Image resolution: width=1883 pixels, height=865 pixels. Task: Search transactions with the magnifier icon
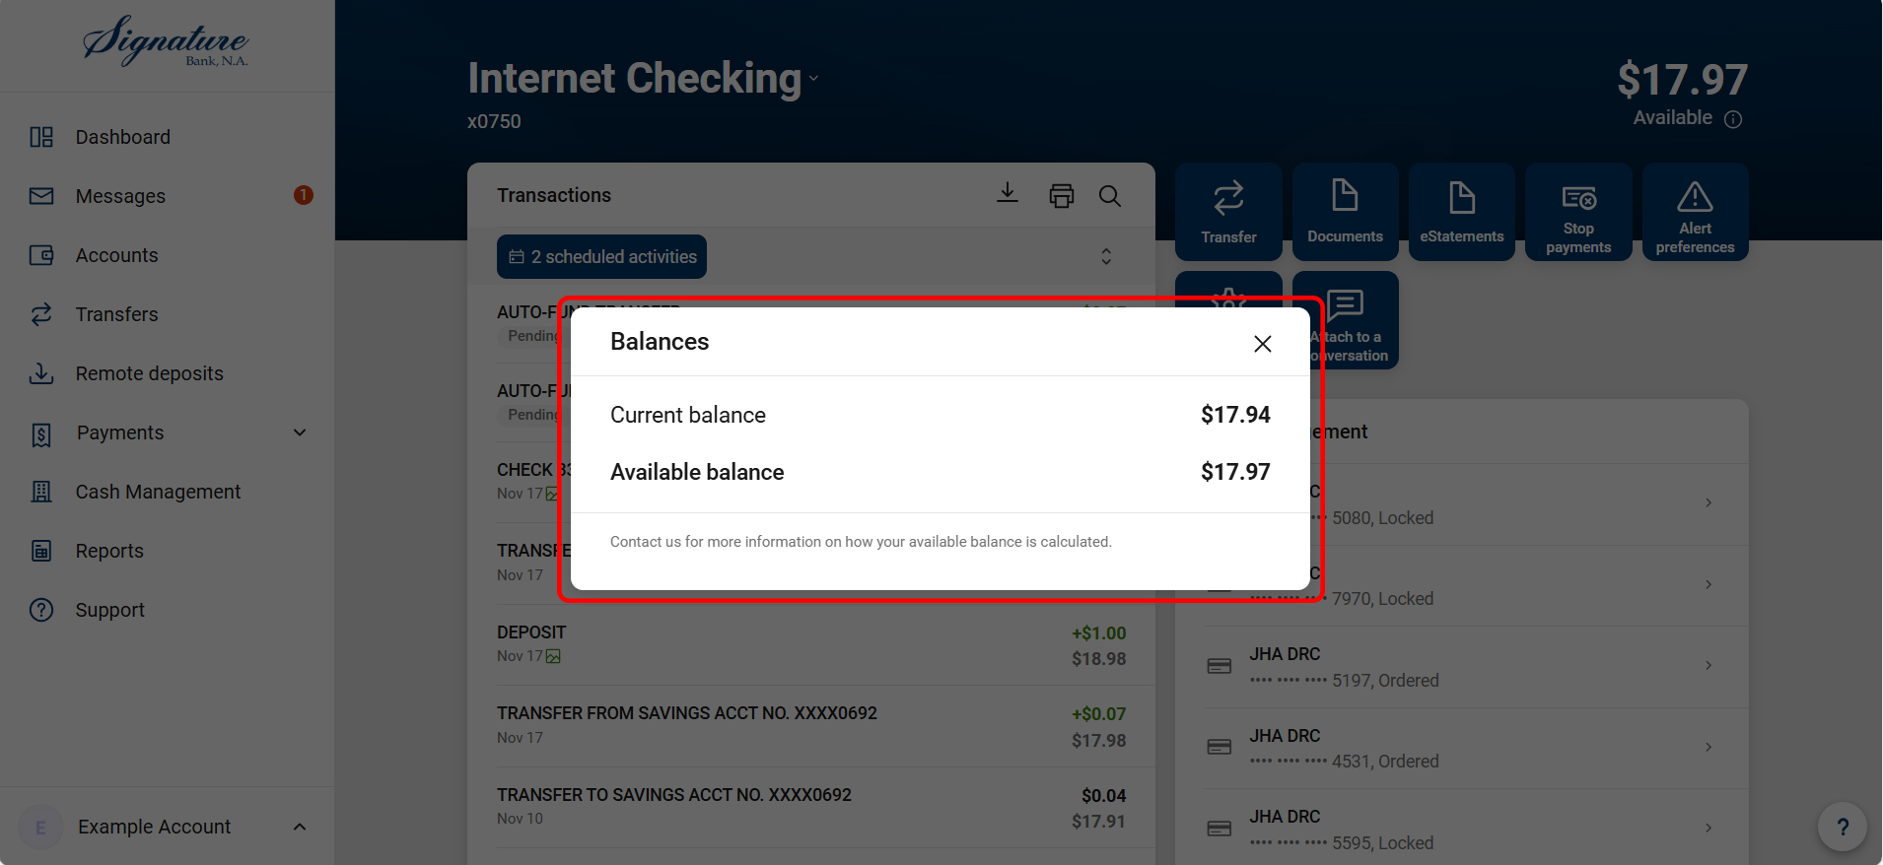[1110, 195]
